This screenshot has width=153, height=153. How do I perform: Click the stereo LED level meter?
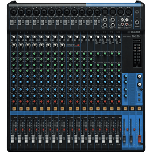tap(137, 54)
